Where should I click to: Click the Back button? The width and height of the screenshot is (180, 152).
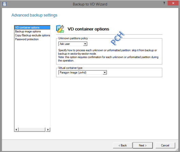122,146
